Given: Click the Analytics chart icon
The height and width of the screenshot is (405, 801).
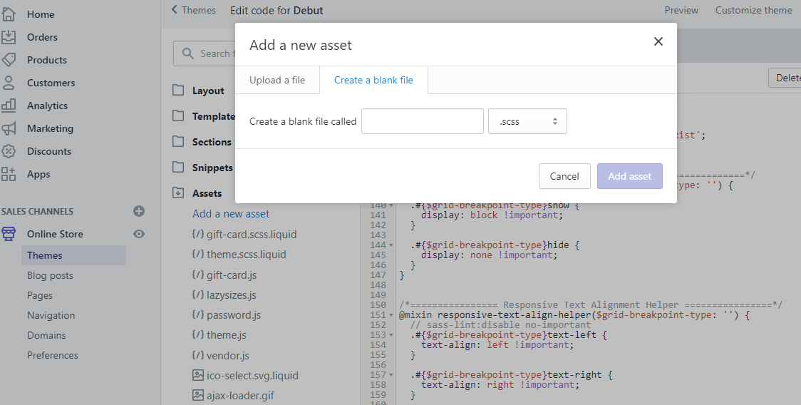Looking at the screenshot, I should (8, 106).
